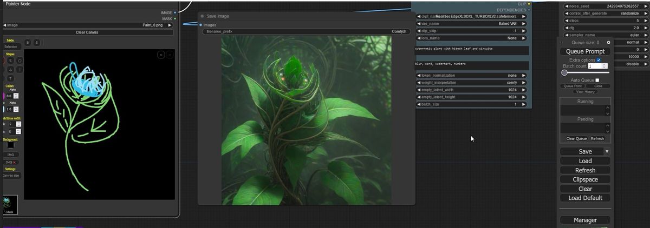The height and width of the screenshot is (228, 650).
Task: Open the lora_name selector
Action: pyautogui.click(x=471, y=38)
